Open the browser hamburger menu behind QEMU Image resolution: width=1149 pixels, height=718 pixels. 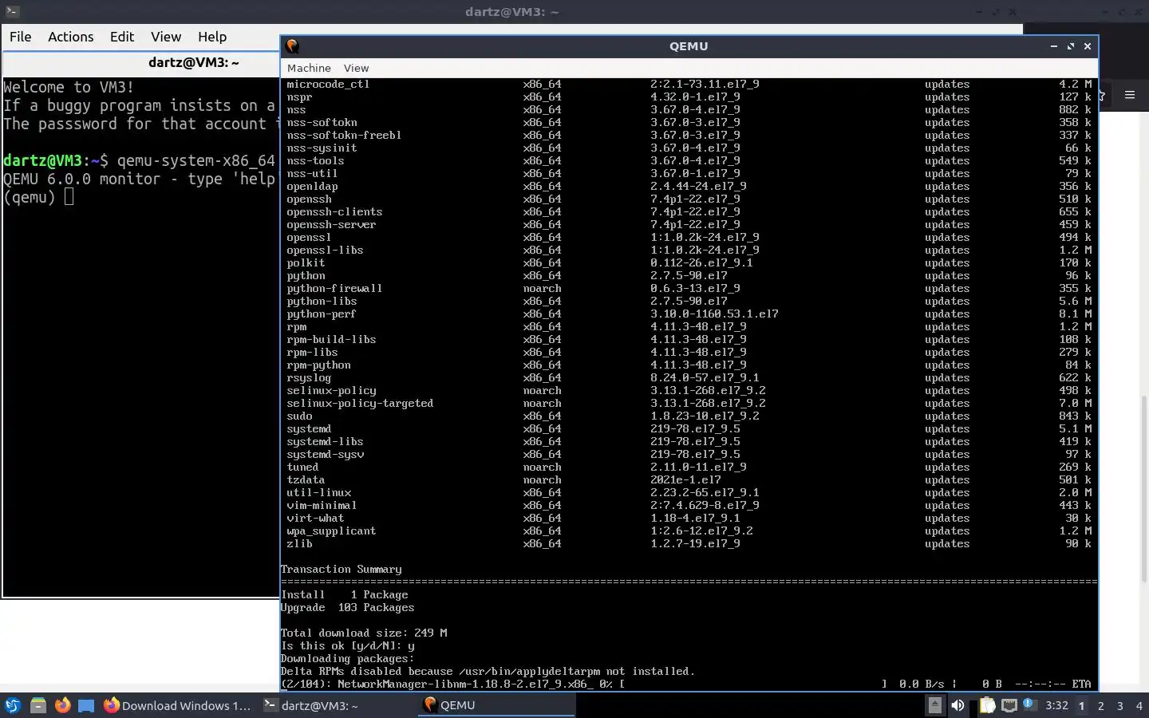[1129, 95]
